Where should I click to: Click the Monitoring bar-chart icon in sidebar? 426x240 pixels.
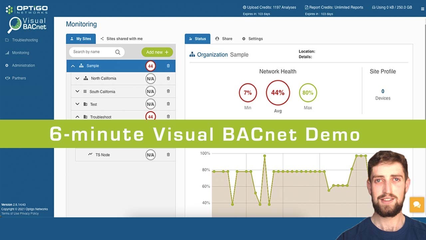coord(7,53)
